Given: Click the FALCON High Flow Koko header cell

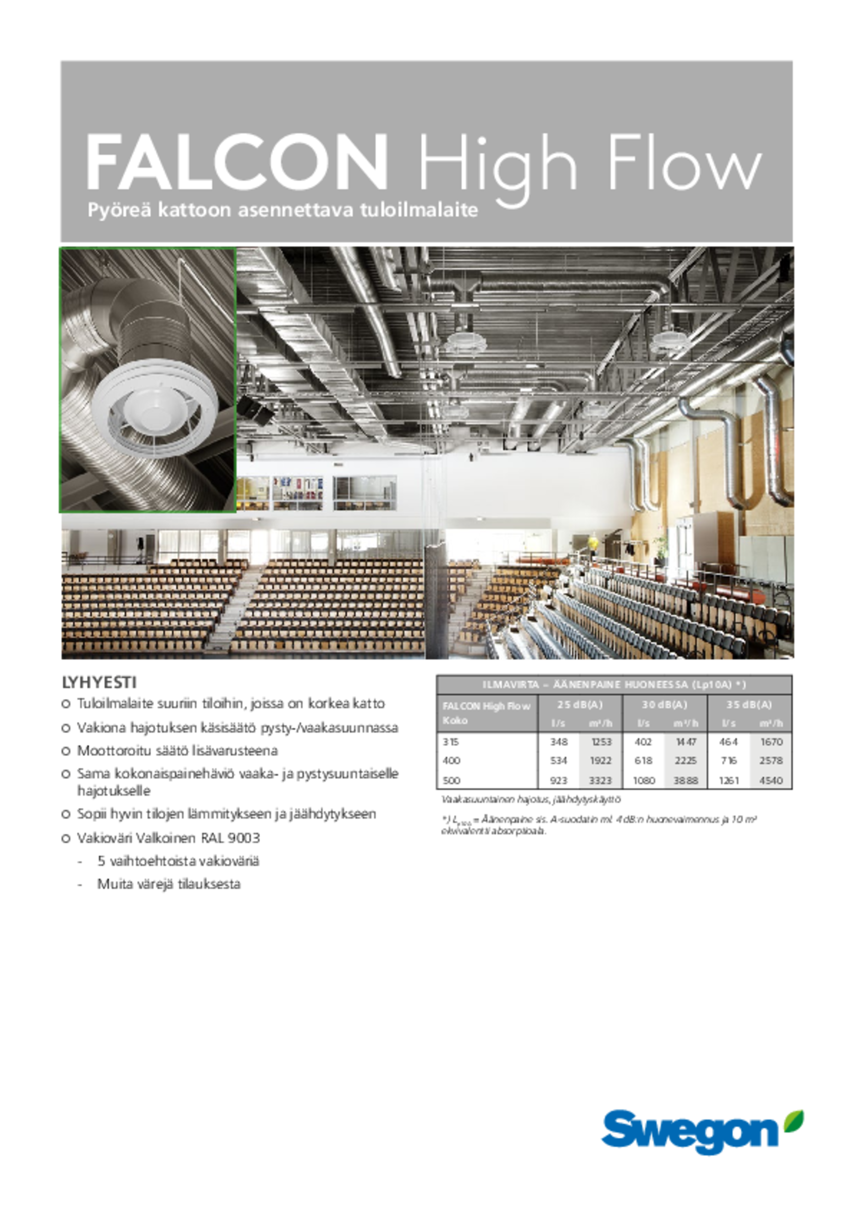Looking at the screenshot, I should (x=486, y=713).
